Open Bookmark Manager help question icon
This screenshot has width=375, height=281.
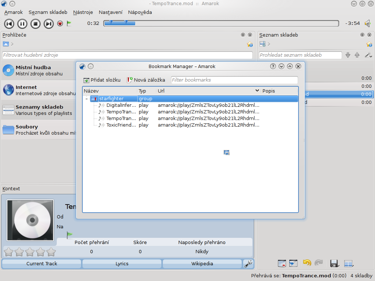[273, 67]
